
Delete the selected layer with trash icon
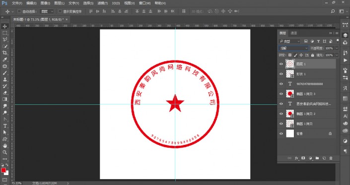[x=331, y=158]
